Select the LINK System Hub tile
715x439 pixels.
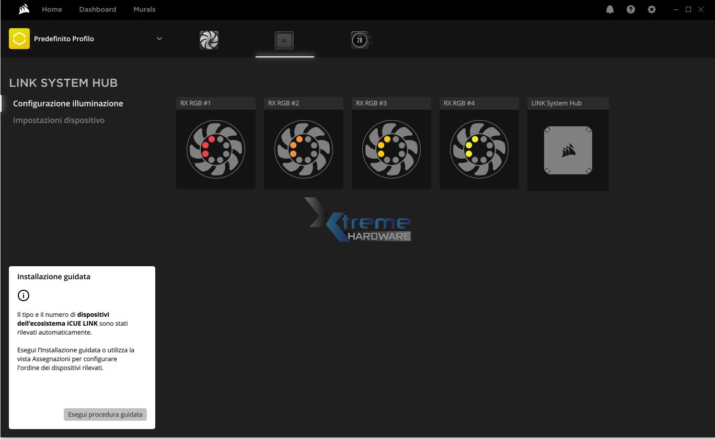coord(568,150)
